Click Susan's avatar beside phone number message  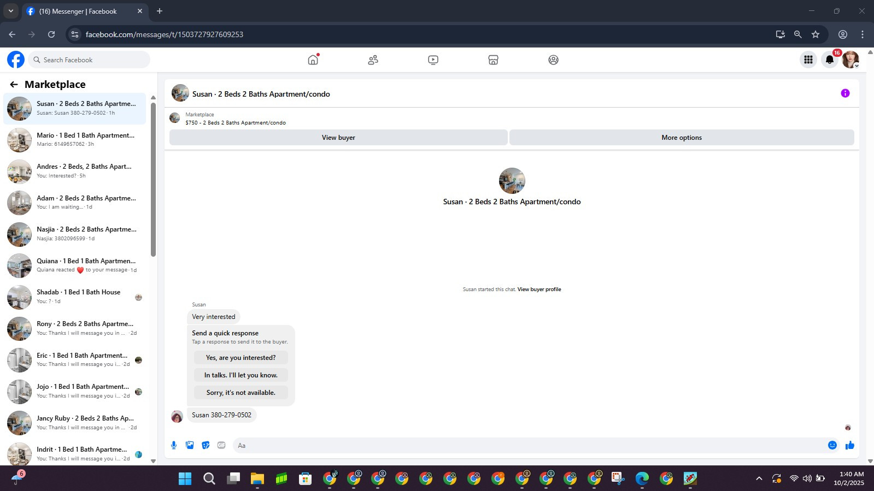[177, 417]
